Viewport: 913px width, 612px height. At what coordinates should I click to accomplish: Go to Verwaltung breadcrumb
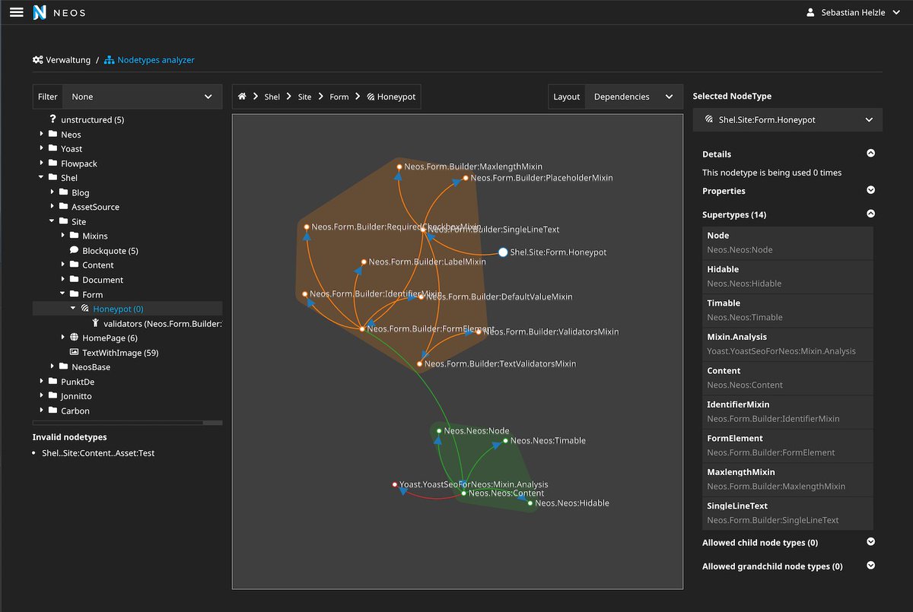62,60
